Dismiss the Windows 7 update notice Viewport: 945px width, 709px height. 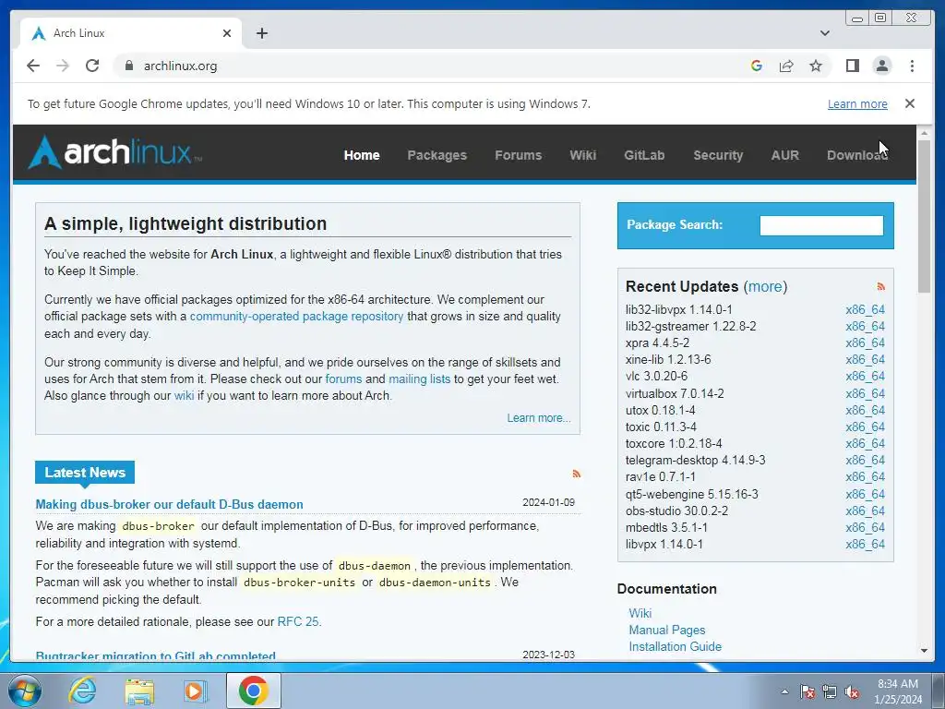pyautogui.click(x=910, y=103)
